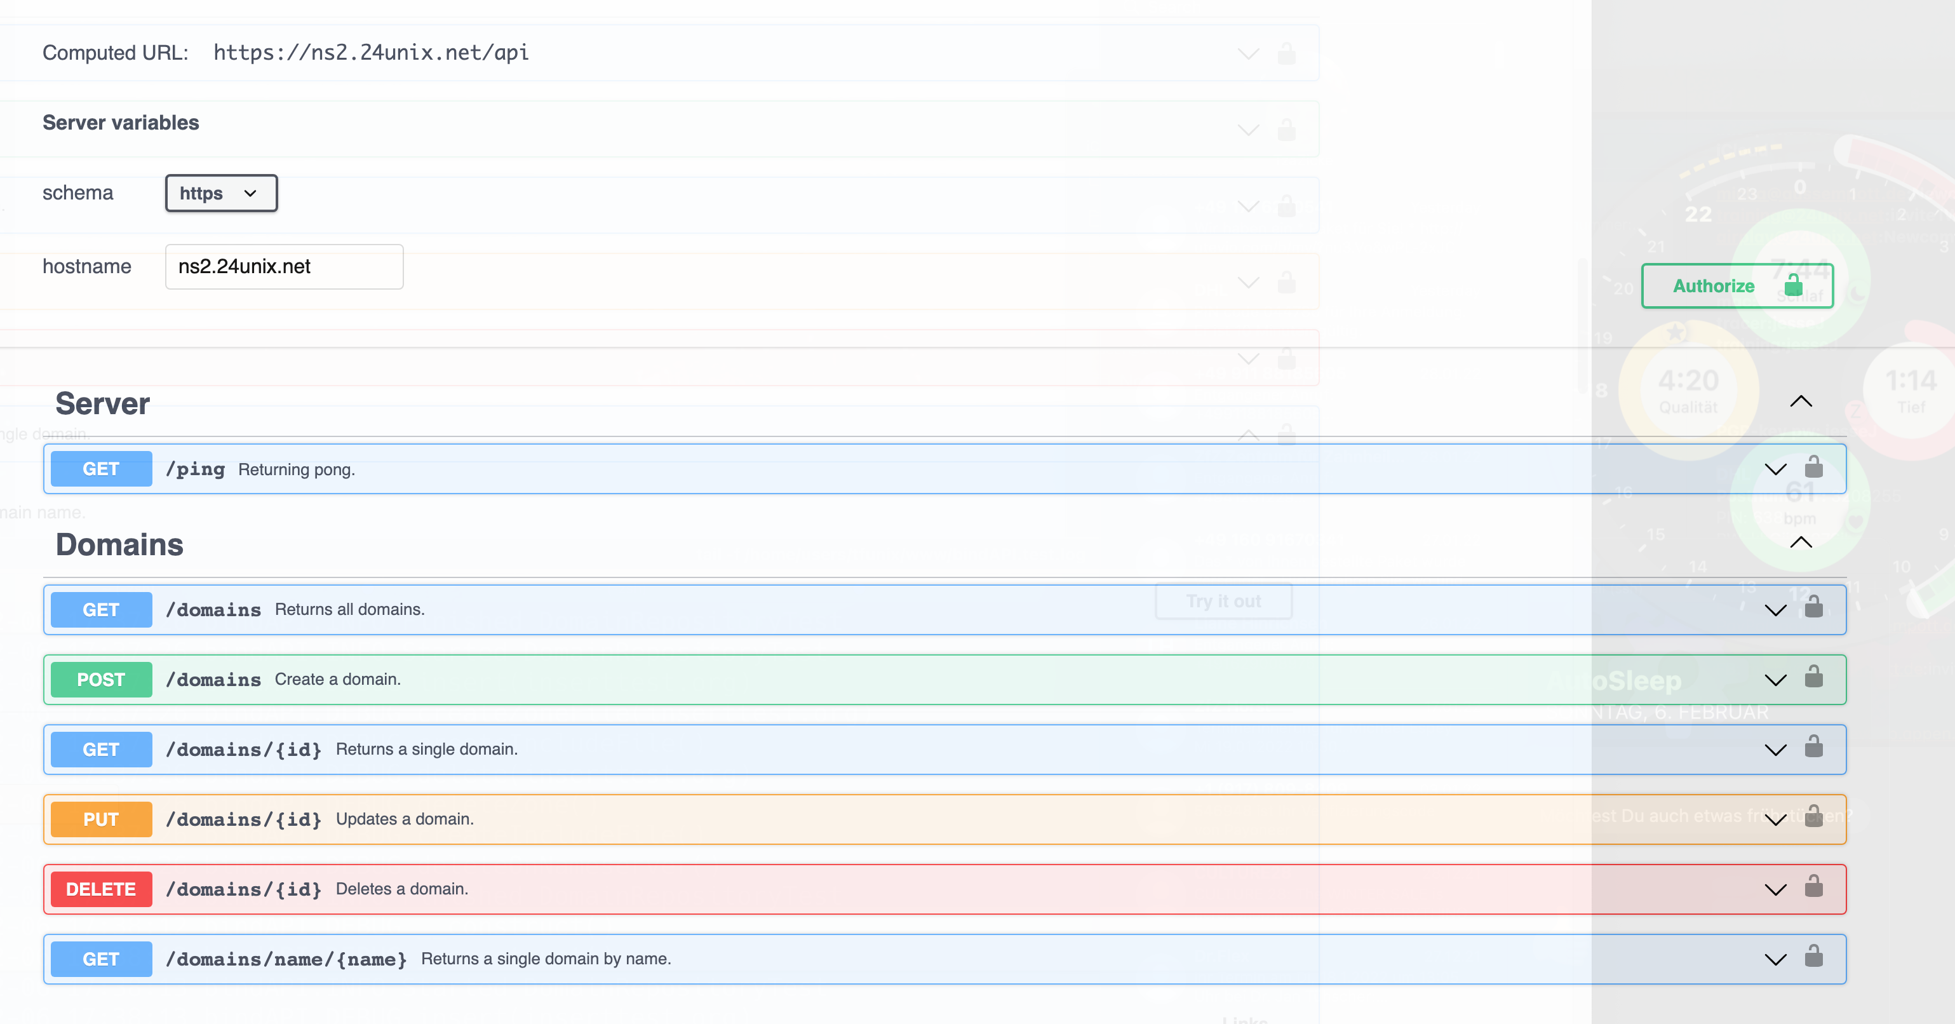The height and width of the screenshot is (1024, 1955).
Task: Open the schema https dropdown
Action: tap(221, 194)
